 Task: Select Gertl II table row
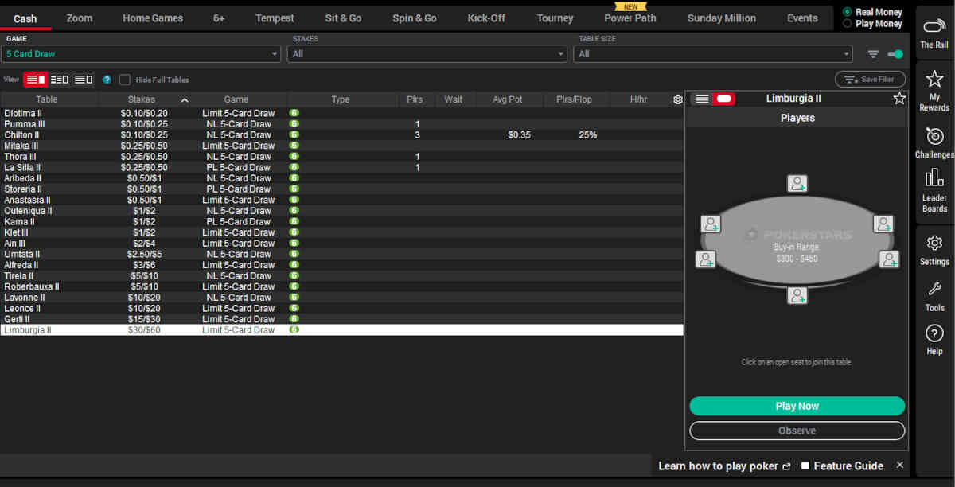click(341, 319)
